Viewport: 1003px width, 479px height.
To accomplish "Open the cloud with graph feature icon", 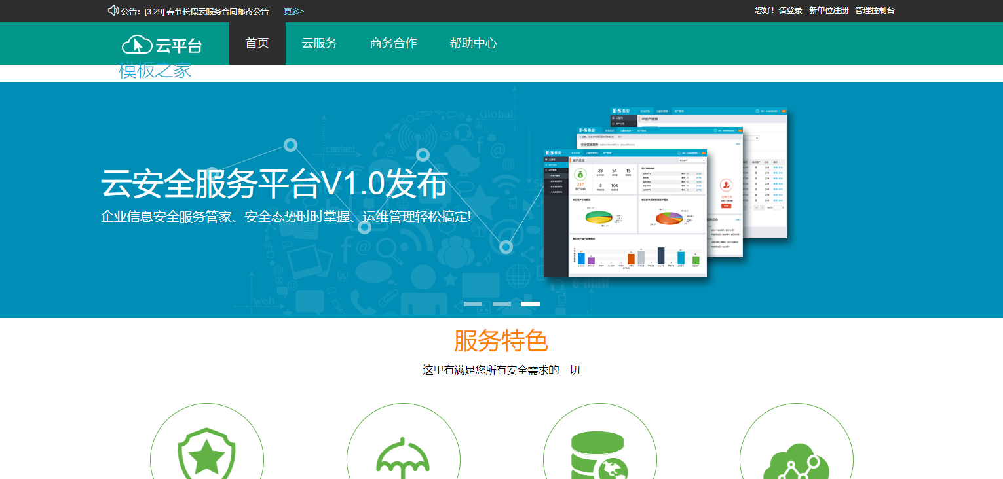I will point(796,458).
